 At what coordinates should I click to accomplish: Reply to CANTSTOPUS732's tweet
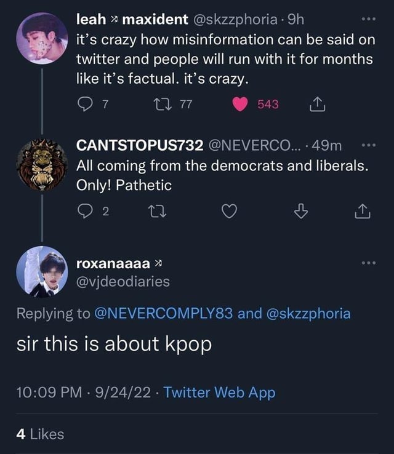(x=84, y=212)
